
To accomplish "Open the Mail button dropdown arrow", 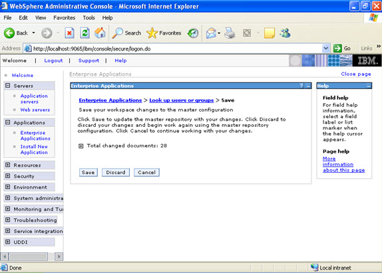I will click(x=219, y=33).
